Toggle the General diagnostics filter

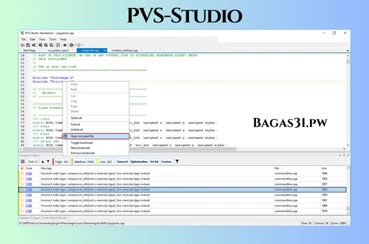pos(122,162)
